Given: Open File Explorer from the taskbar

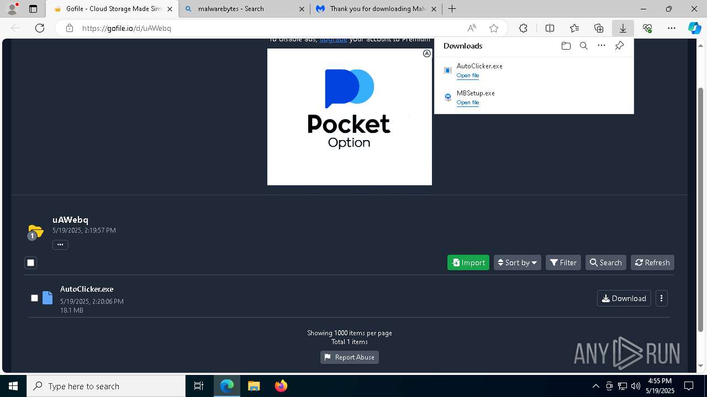Looking at the screenshot, I should click(x=254, y=386).
